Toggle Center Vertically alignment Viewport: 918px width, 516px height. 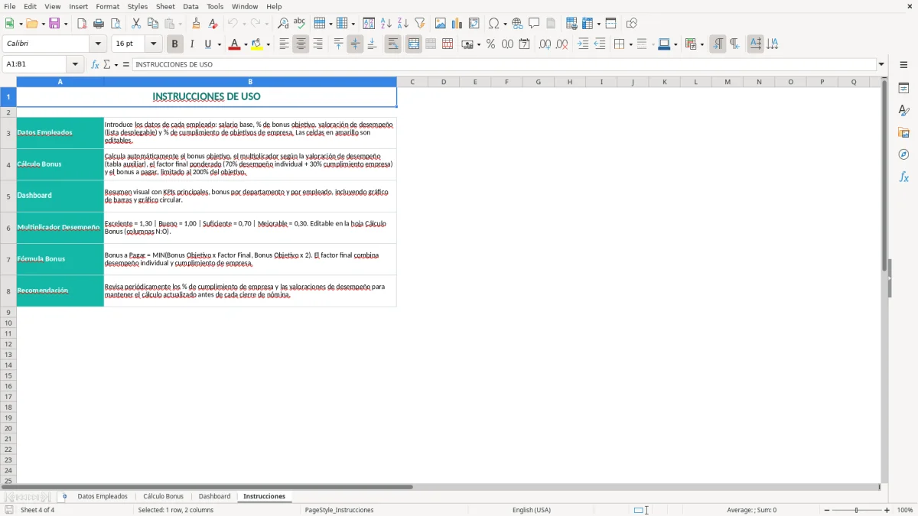pos(355,44)
